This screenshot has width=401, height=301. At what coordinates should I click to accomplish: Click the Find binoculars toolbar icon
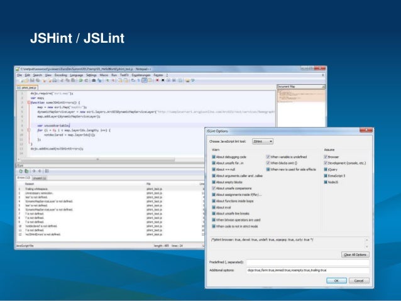point(94,80)
